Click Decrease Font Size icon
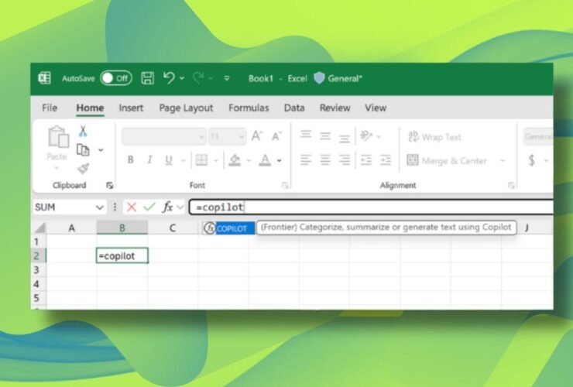 coord(276,136)
